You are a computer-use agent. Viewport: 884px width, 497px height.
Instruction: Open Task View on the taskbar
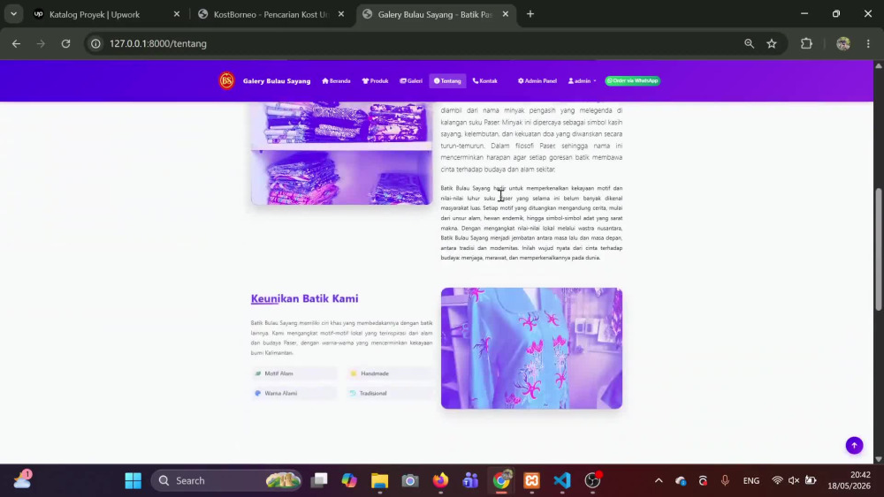[x=320, y=480]
